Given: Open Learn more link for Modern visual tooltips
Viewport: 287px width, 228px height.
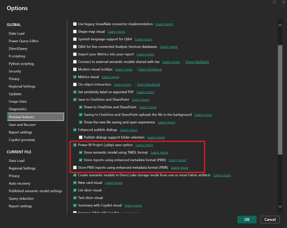Looking at the screenshot, I should tap(124, 69).
